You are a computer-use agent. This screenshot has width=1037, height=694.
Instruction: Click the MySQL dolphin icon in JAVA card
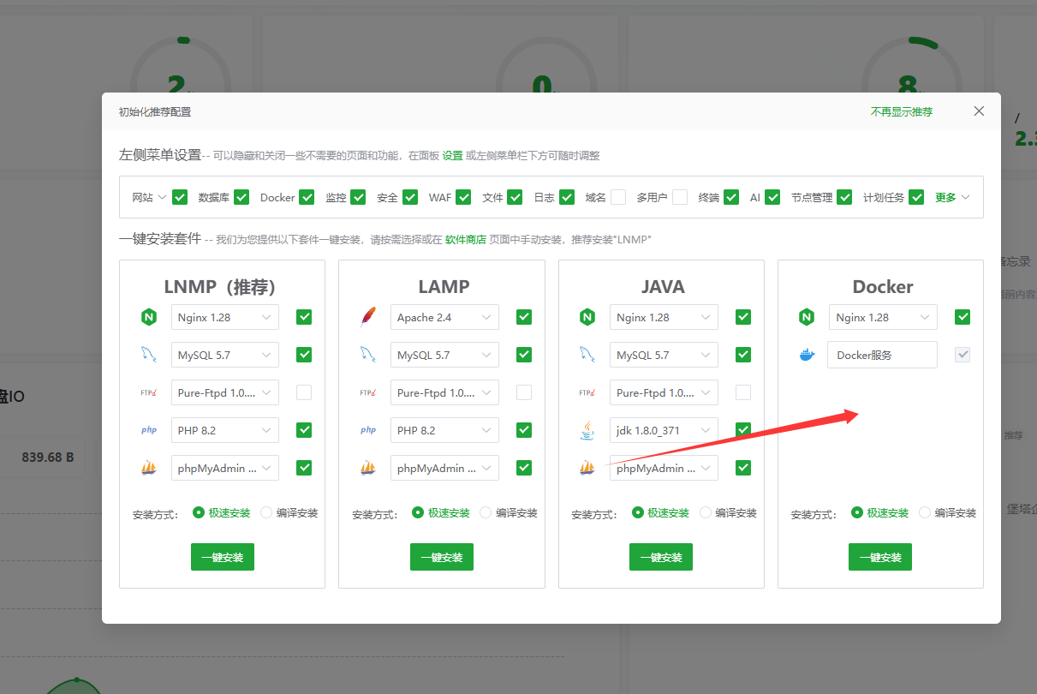click(x=587, y=355)
